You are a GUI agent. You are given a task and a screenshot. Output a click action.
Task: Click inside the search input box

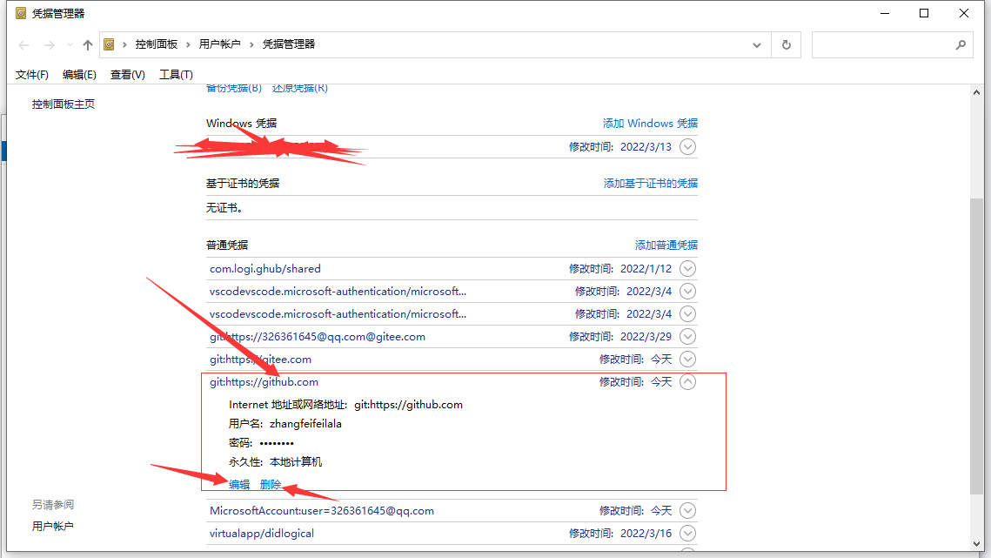[879, 44]
